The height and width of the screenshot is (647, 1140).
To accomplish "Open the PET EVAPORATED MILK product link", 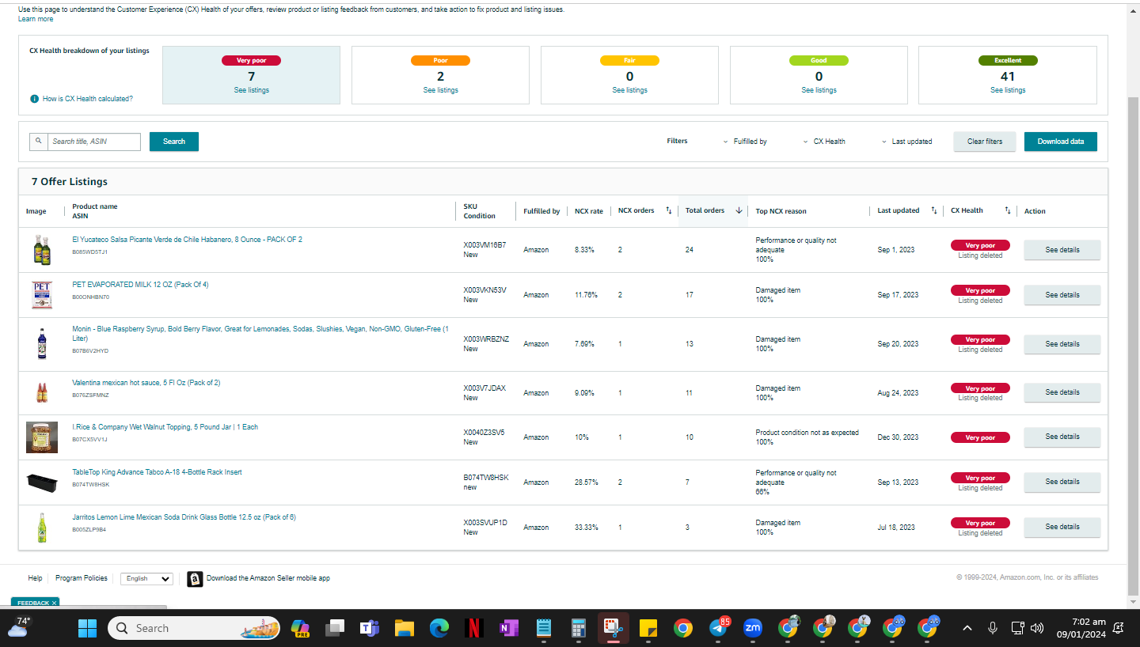I will pos(140,285).
